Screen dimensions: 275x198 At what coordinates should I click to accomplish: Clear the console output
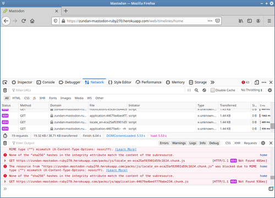5,143
